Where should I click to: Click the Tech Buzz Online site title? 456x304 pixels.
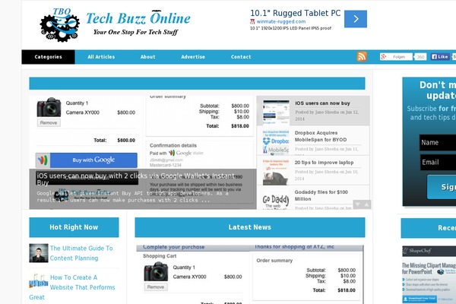click(138, 18)
